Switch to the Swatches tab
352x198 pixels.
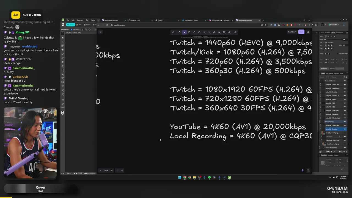point(328,33)
